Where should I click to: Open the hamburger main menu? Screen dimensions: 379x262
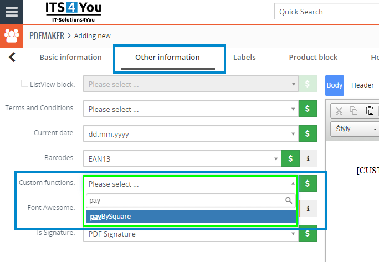coord(12,12)
